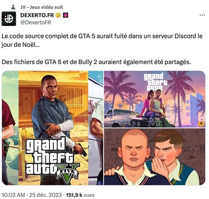Open the Franklin GTA V artwork image
209x199 pixels.
pyautogui.click(x=52, y=128)
